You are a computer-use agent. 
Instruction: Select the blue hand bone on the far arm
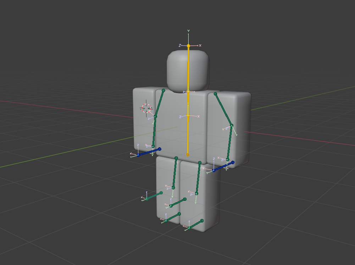[223, 166]
